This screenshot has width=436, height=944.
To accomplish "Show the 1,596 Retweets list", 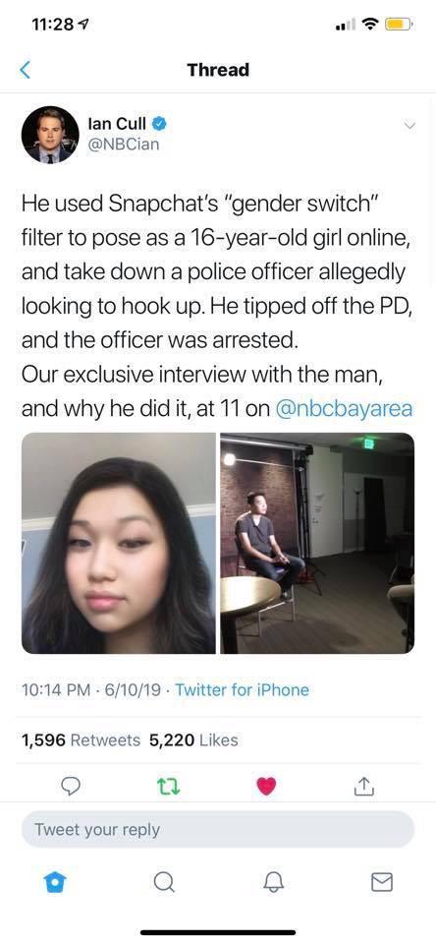I will [x=81, y=739].
